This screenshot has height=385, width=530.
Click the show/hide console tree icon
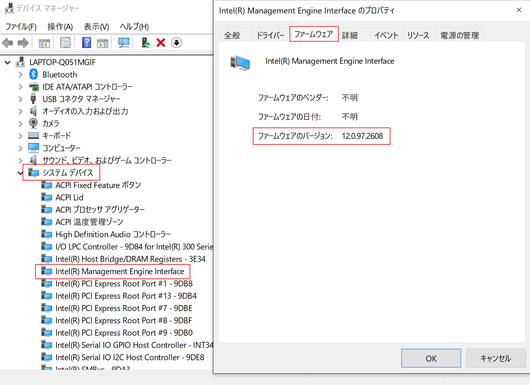pyautogui.click(x=44, y=43)
